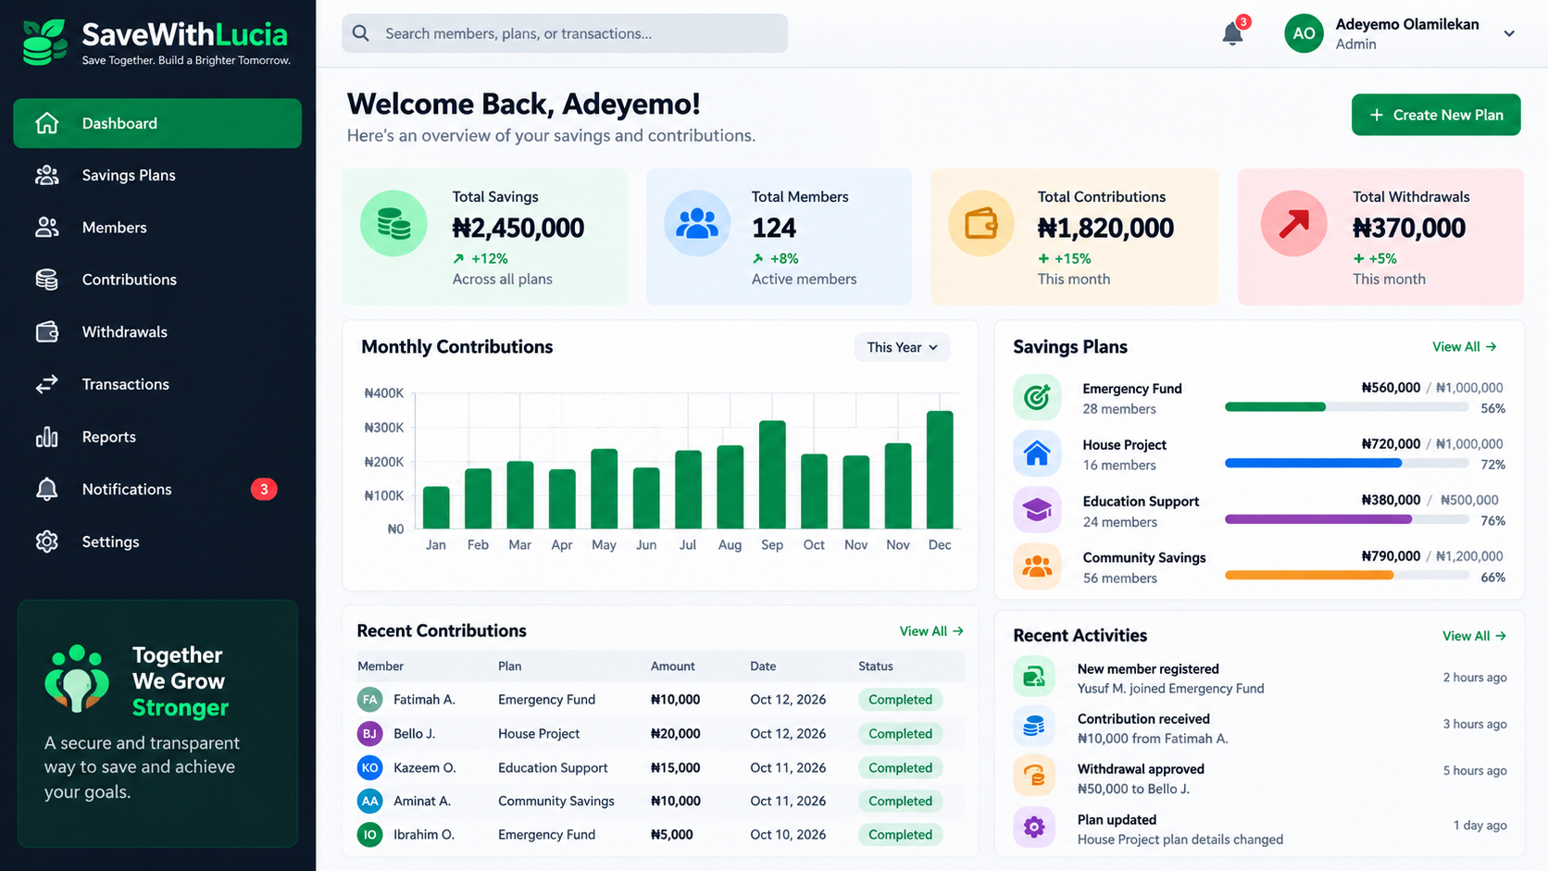This screenshot has width=1548, height=871.
Task: Click the 2 hours ago timestamp
Action: click(x=1475, y=678)
